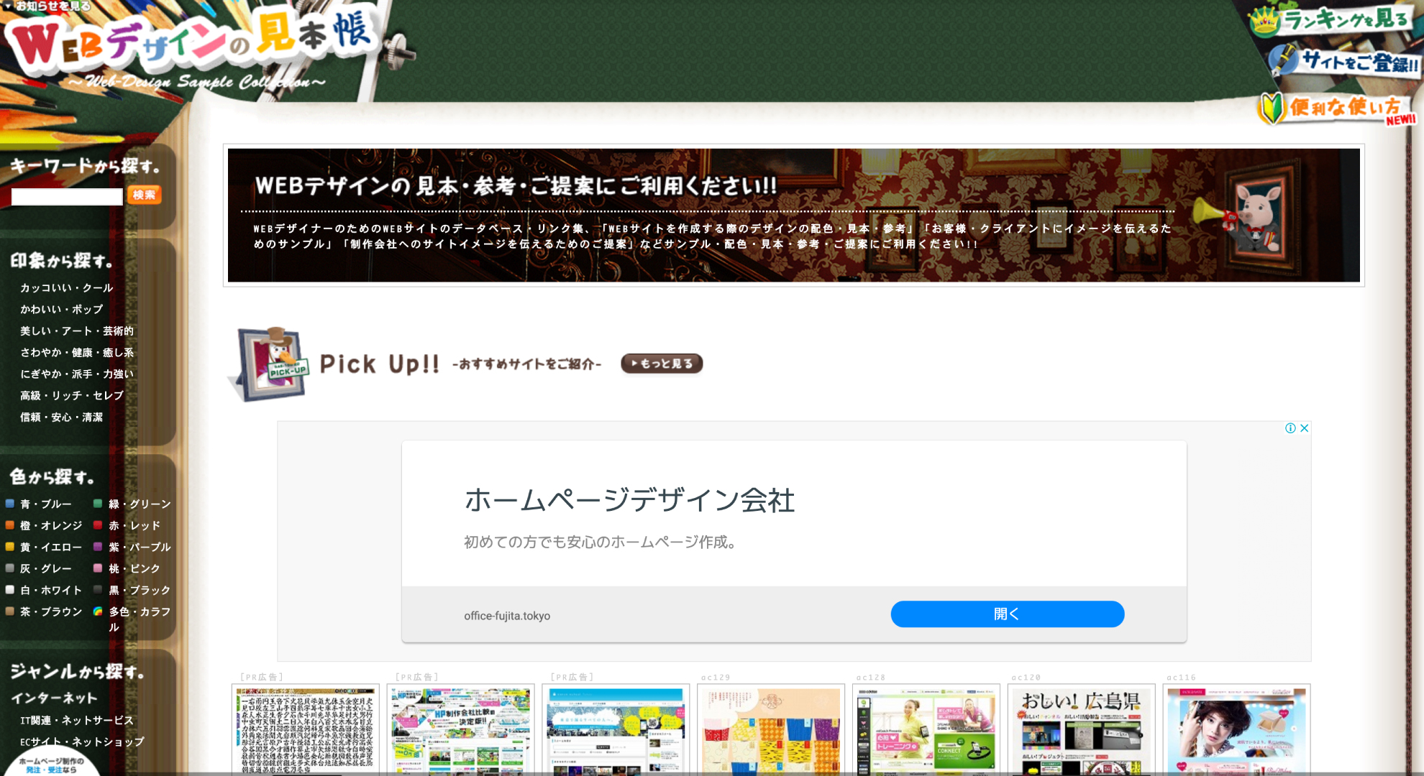Close the advertisement with X
This screenshot has height=776, width=1424.
[1304, 428]
